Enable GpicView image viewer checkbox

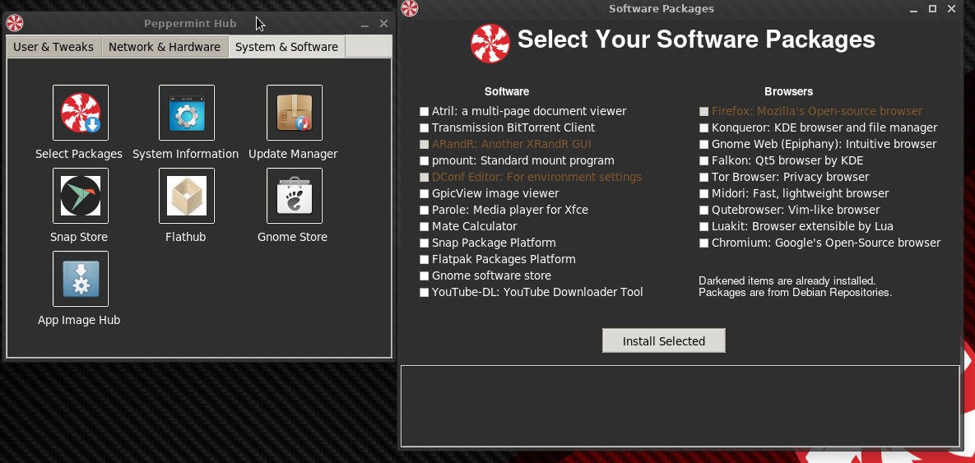tap(424, 194)
